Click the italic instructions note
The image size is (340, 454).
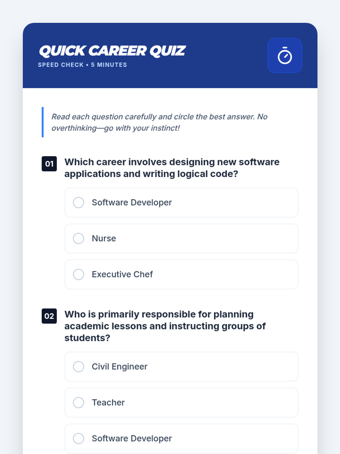pyautogui.click(x=159, y=122)
